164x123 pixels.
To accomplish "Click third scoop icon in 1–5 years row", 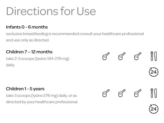I will (137, 93).
